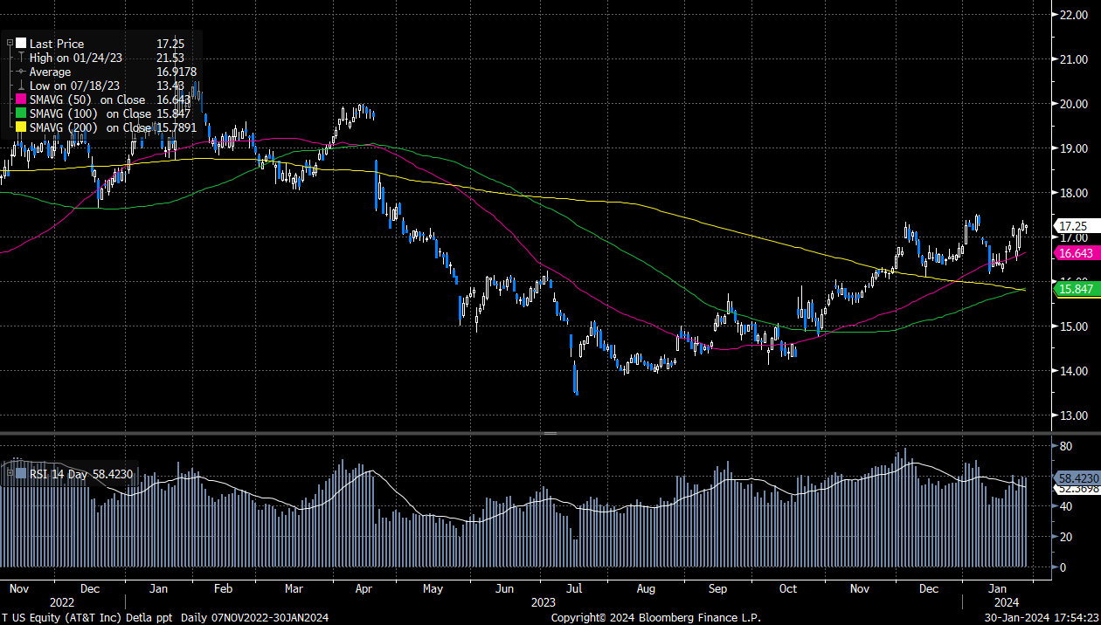This screenshot has width=1101, height=625.
Task: Click the magenta SMAVG (50) color swatch
Action: click(22, 100)
